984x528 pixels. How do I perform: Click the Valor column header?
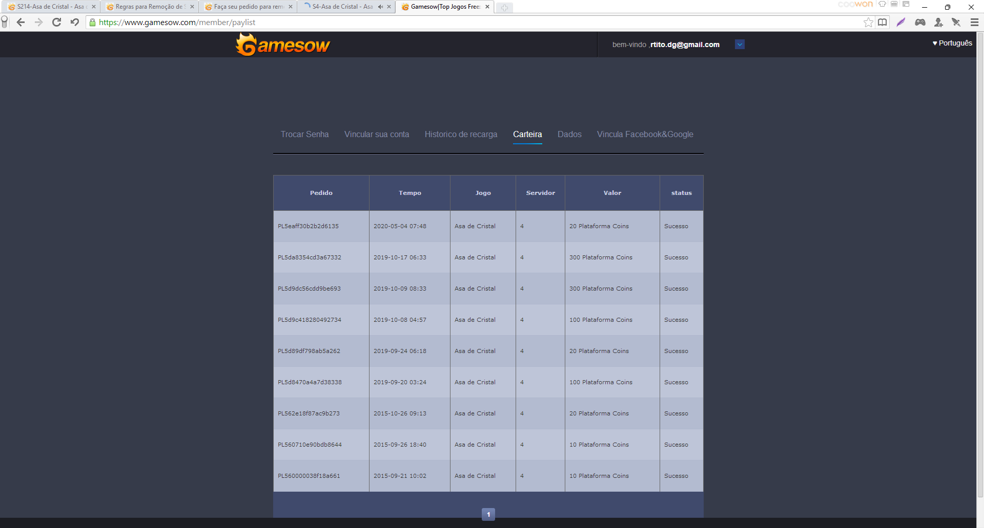point(612,193)
